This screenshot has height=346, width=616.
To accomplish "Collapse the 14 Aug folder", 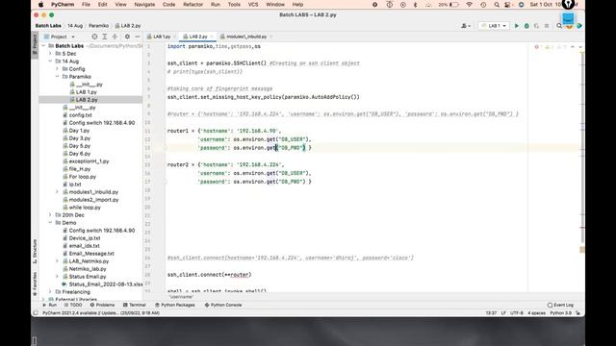I will point(50,62).
